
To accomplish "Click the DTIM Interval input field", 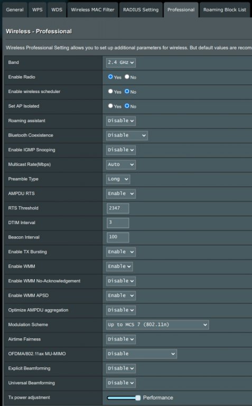I will (x=118, y=223).
